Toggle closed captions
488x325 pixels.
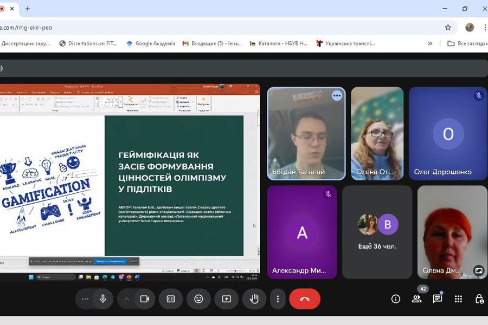(171, 299)
